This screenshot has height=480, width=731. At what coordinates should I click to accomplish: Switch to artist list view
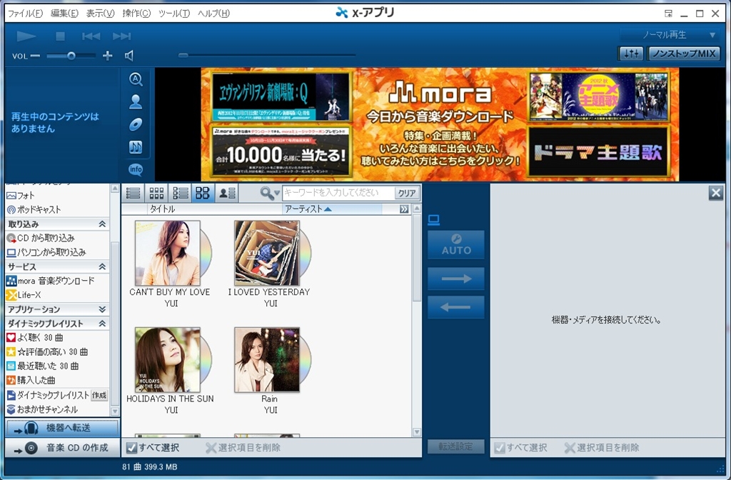click(x=227, y=193)
